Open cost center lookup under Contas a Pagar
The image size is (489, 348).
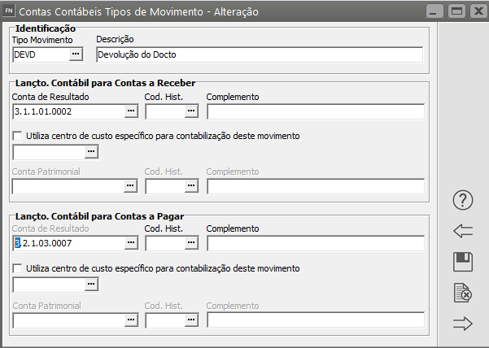91,284
